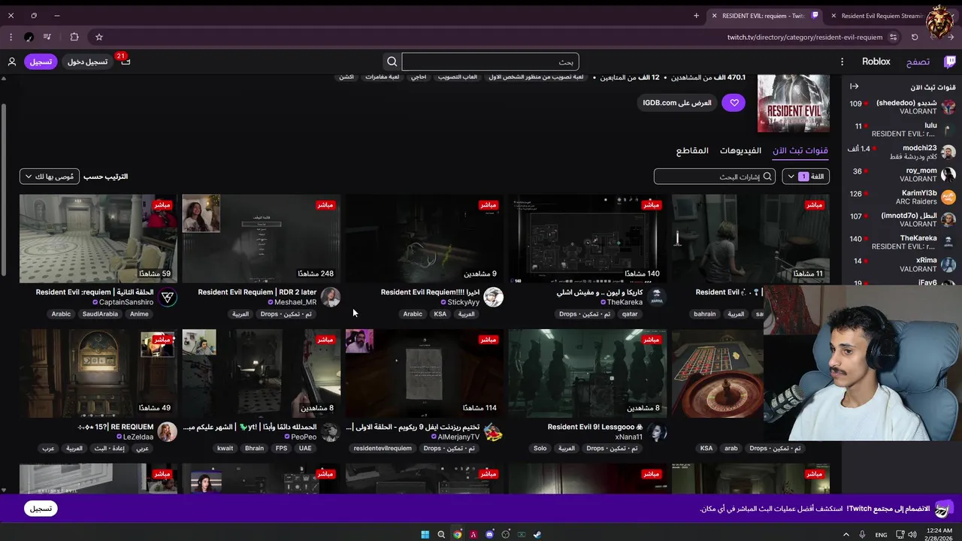
Task: Open the IGDB.com view button
Action: tap(677, 103)
